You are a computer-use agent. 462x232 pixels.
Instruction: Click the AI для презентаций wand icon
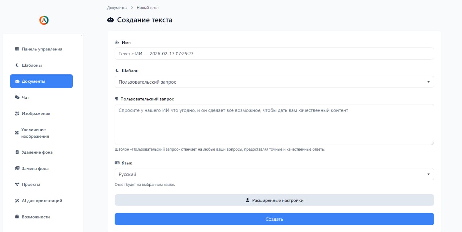click(x=17, y=201)
